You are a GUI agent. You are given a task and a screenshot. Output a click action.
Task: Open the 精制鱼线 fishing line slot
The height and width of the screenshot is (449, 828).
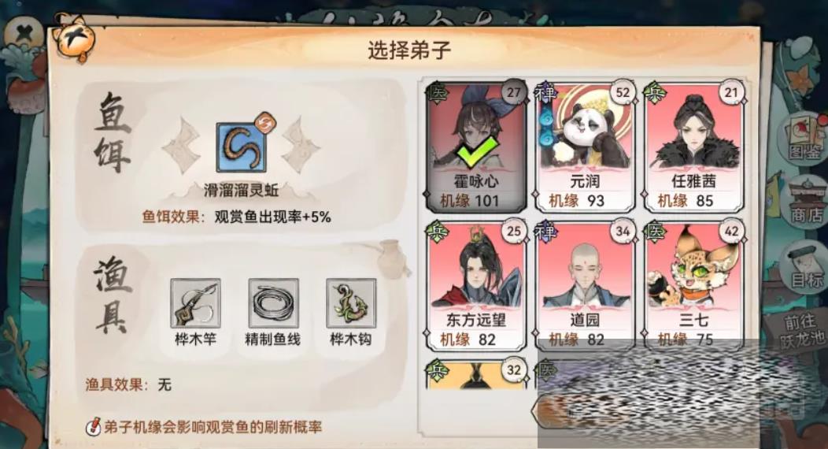tap(273, 303)
